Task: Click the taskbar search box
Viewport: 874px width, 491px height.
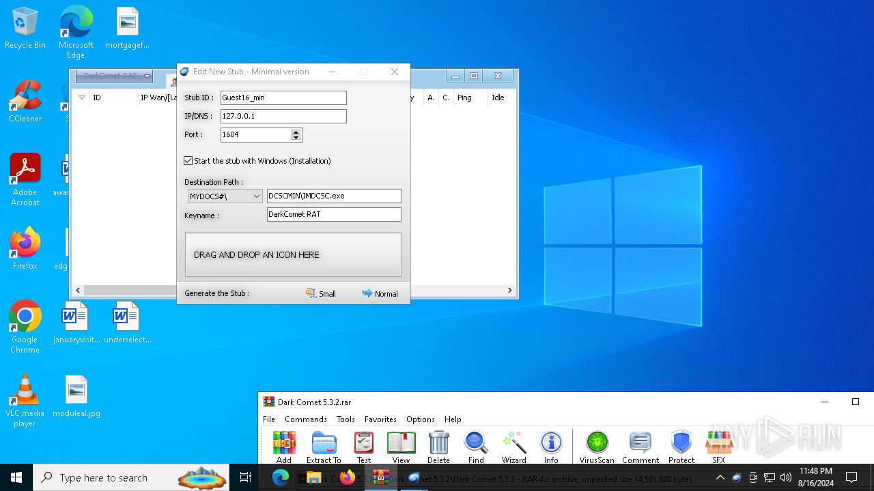Action: [131, 477]
